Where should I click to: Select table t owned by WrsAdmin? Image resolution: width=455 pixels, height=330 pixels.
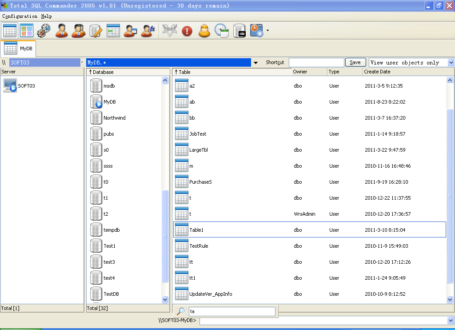[x=310, y=213]
